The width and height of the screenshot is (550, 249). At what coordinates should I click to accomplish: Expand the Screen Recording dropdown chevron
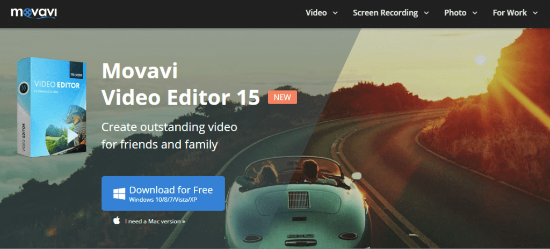(x=426, y=13)
